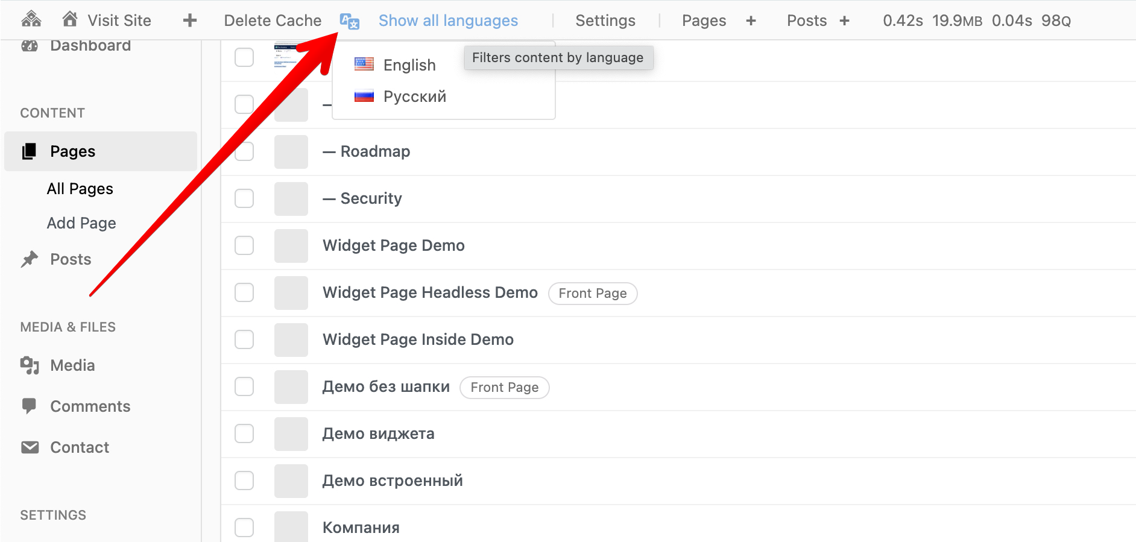1136x542 pixels.
Task: Open the Widget Page Headless Demo page
Action: [430, 292]
